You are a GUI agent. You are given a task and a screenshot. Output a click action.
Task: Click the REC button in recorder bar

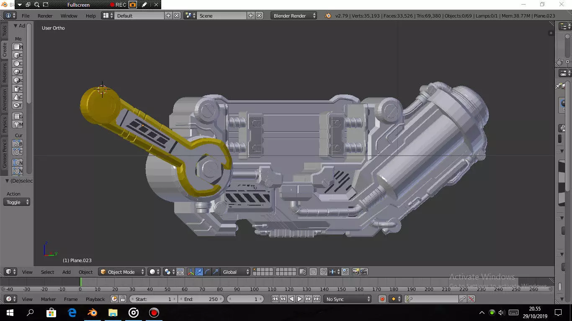pos(118,5)
